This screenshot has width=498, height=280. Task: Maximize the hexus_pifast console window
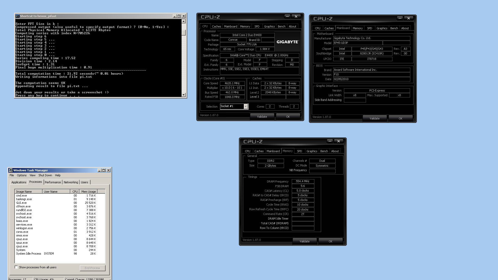click(179, 16)
